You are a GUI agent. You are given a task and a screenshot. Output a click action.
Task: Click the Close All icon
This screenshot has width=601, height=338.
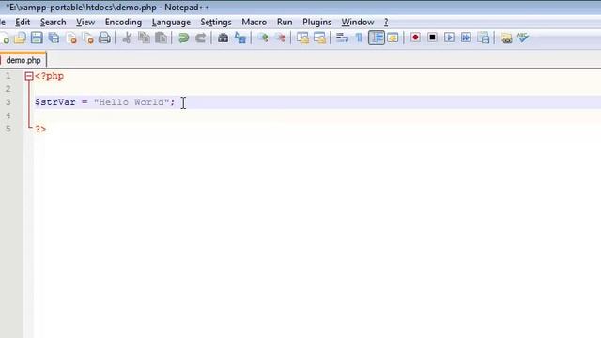pyautogui.click(x=88, y=38)
